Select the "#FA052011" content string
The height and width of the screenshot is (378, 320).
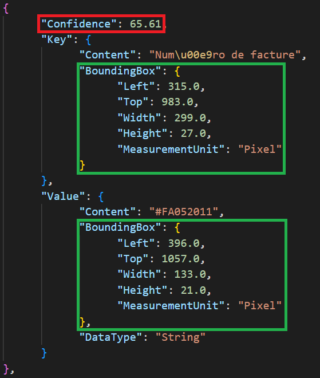click(x=184, y=212)
